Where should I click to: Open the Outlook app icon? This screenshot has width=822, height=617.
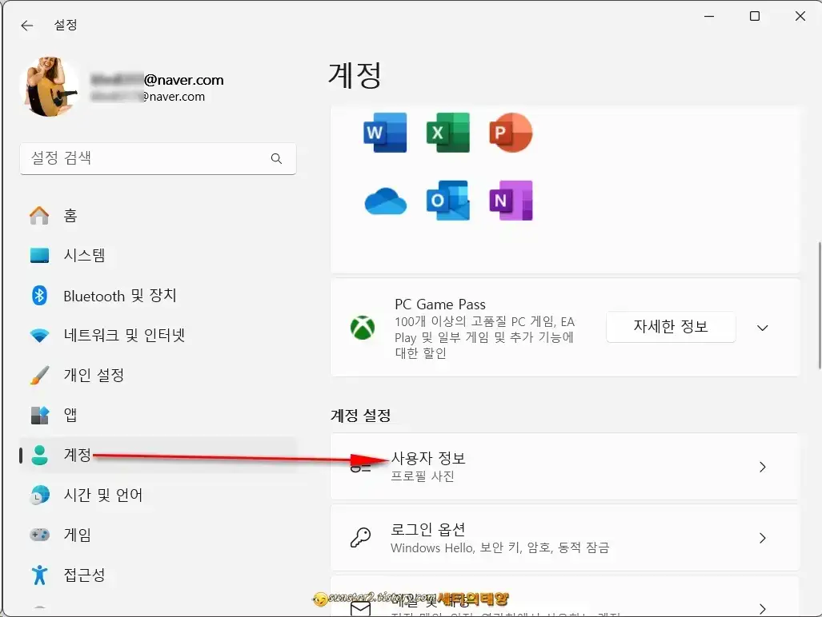click(447, 201)
